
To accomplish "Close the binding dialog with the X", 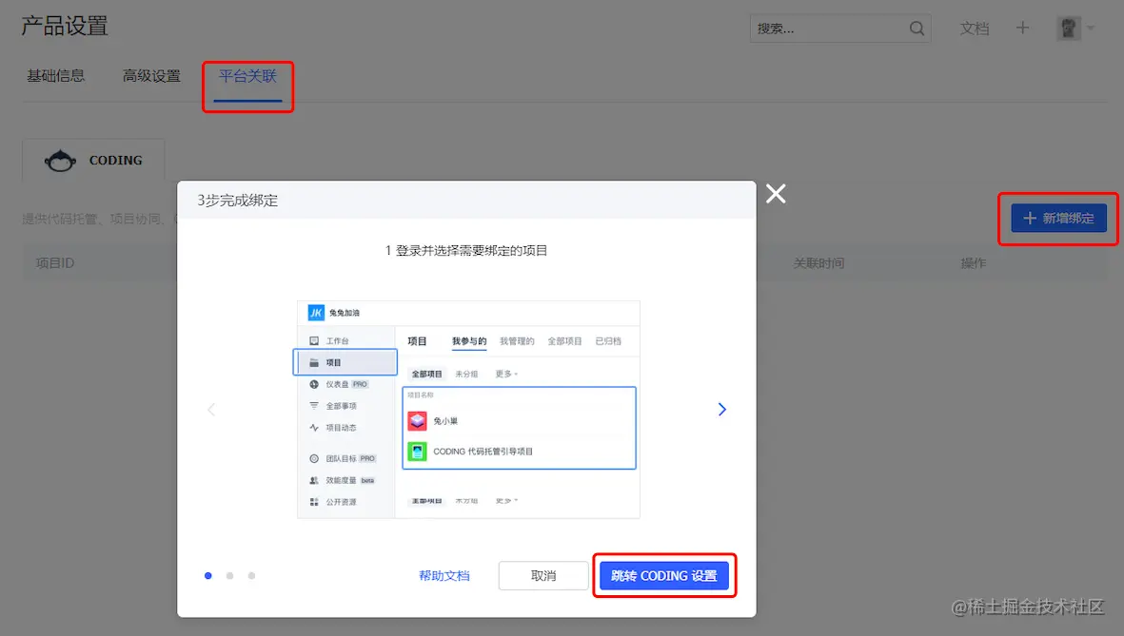I will (776, 193).
